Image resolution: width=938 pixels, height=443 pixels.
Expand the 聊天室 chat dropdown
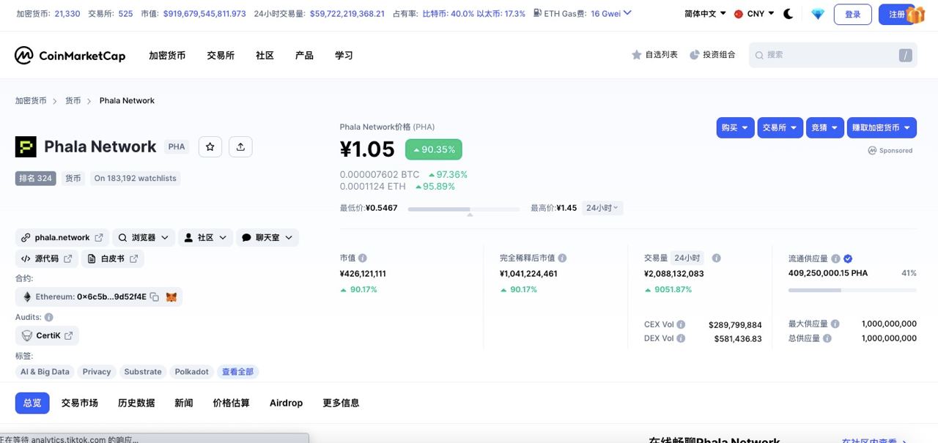[x=267, y=238]
